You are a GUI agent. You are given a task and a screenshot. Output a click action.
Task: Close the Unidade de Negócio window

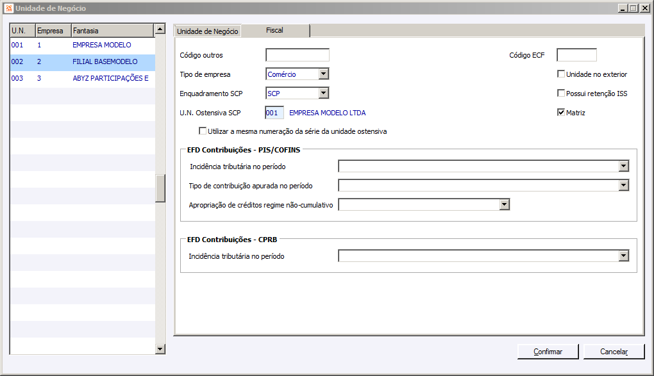[644, 8]
